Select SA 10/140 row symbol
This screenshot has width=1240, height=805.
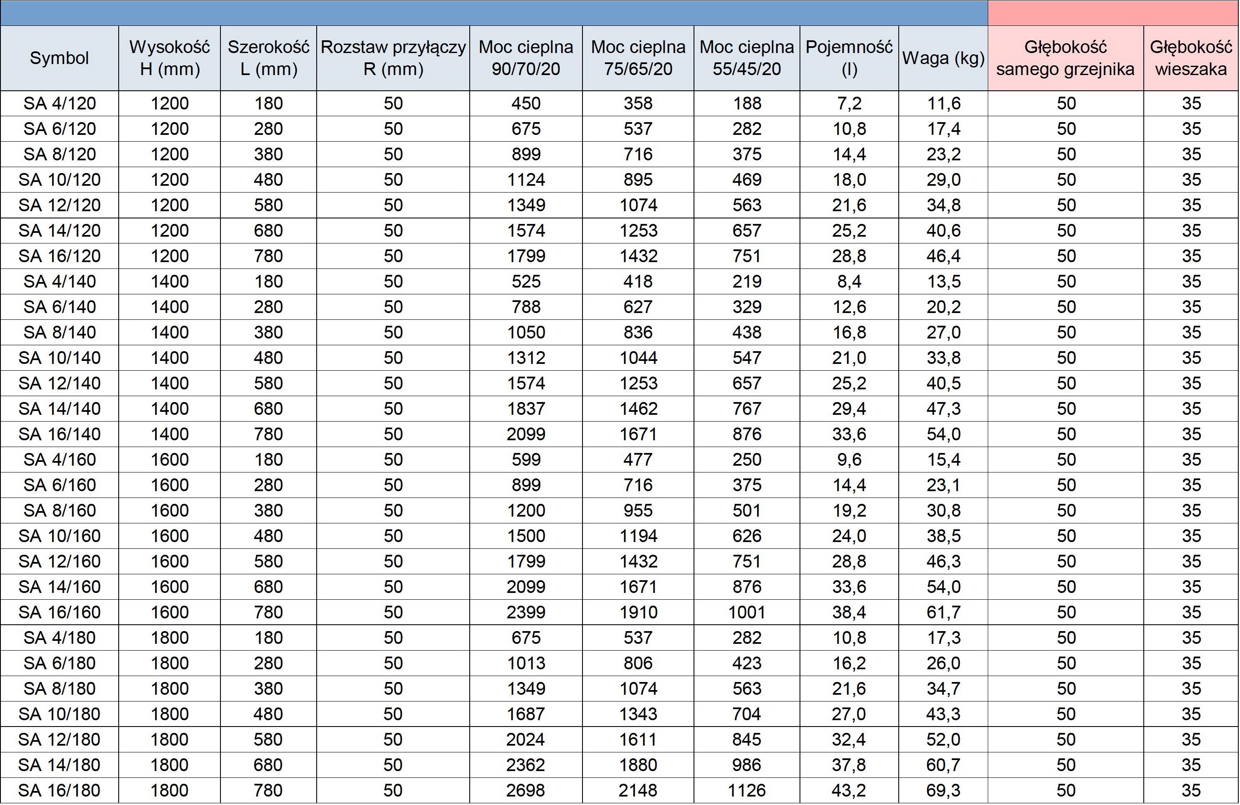click(59, 358)
